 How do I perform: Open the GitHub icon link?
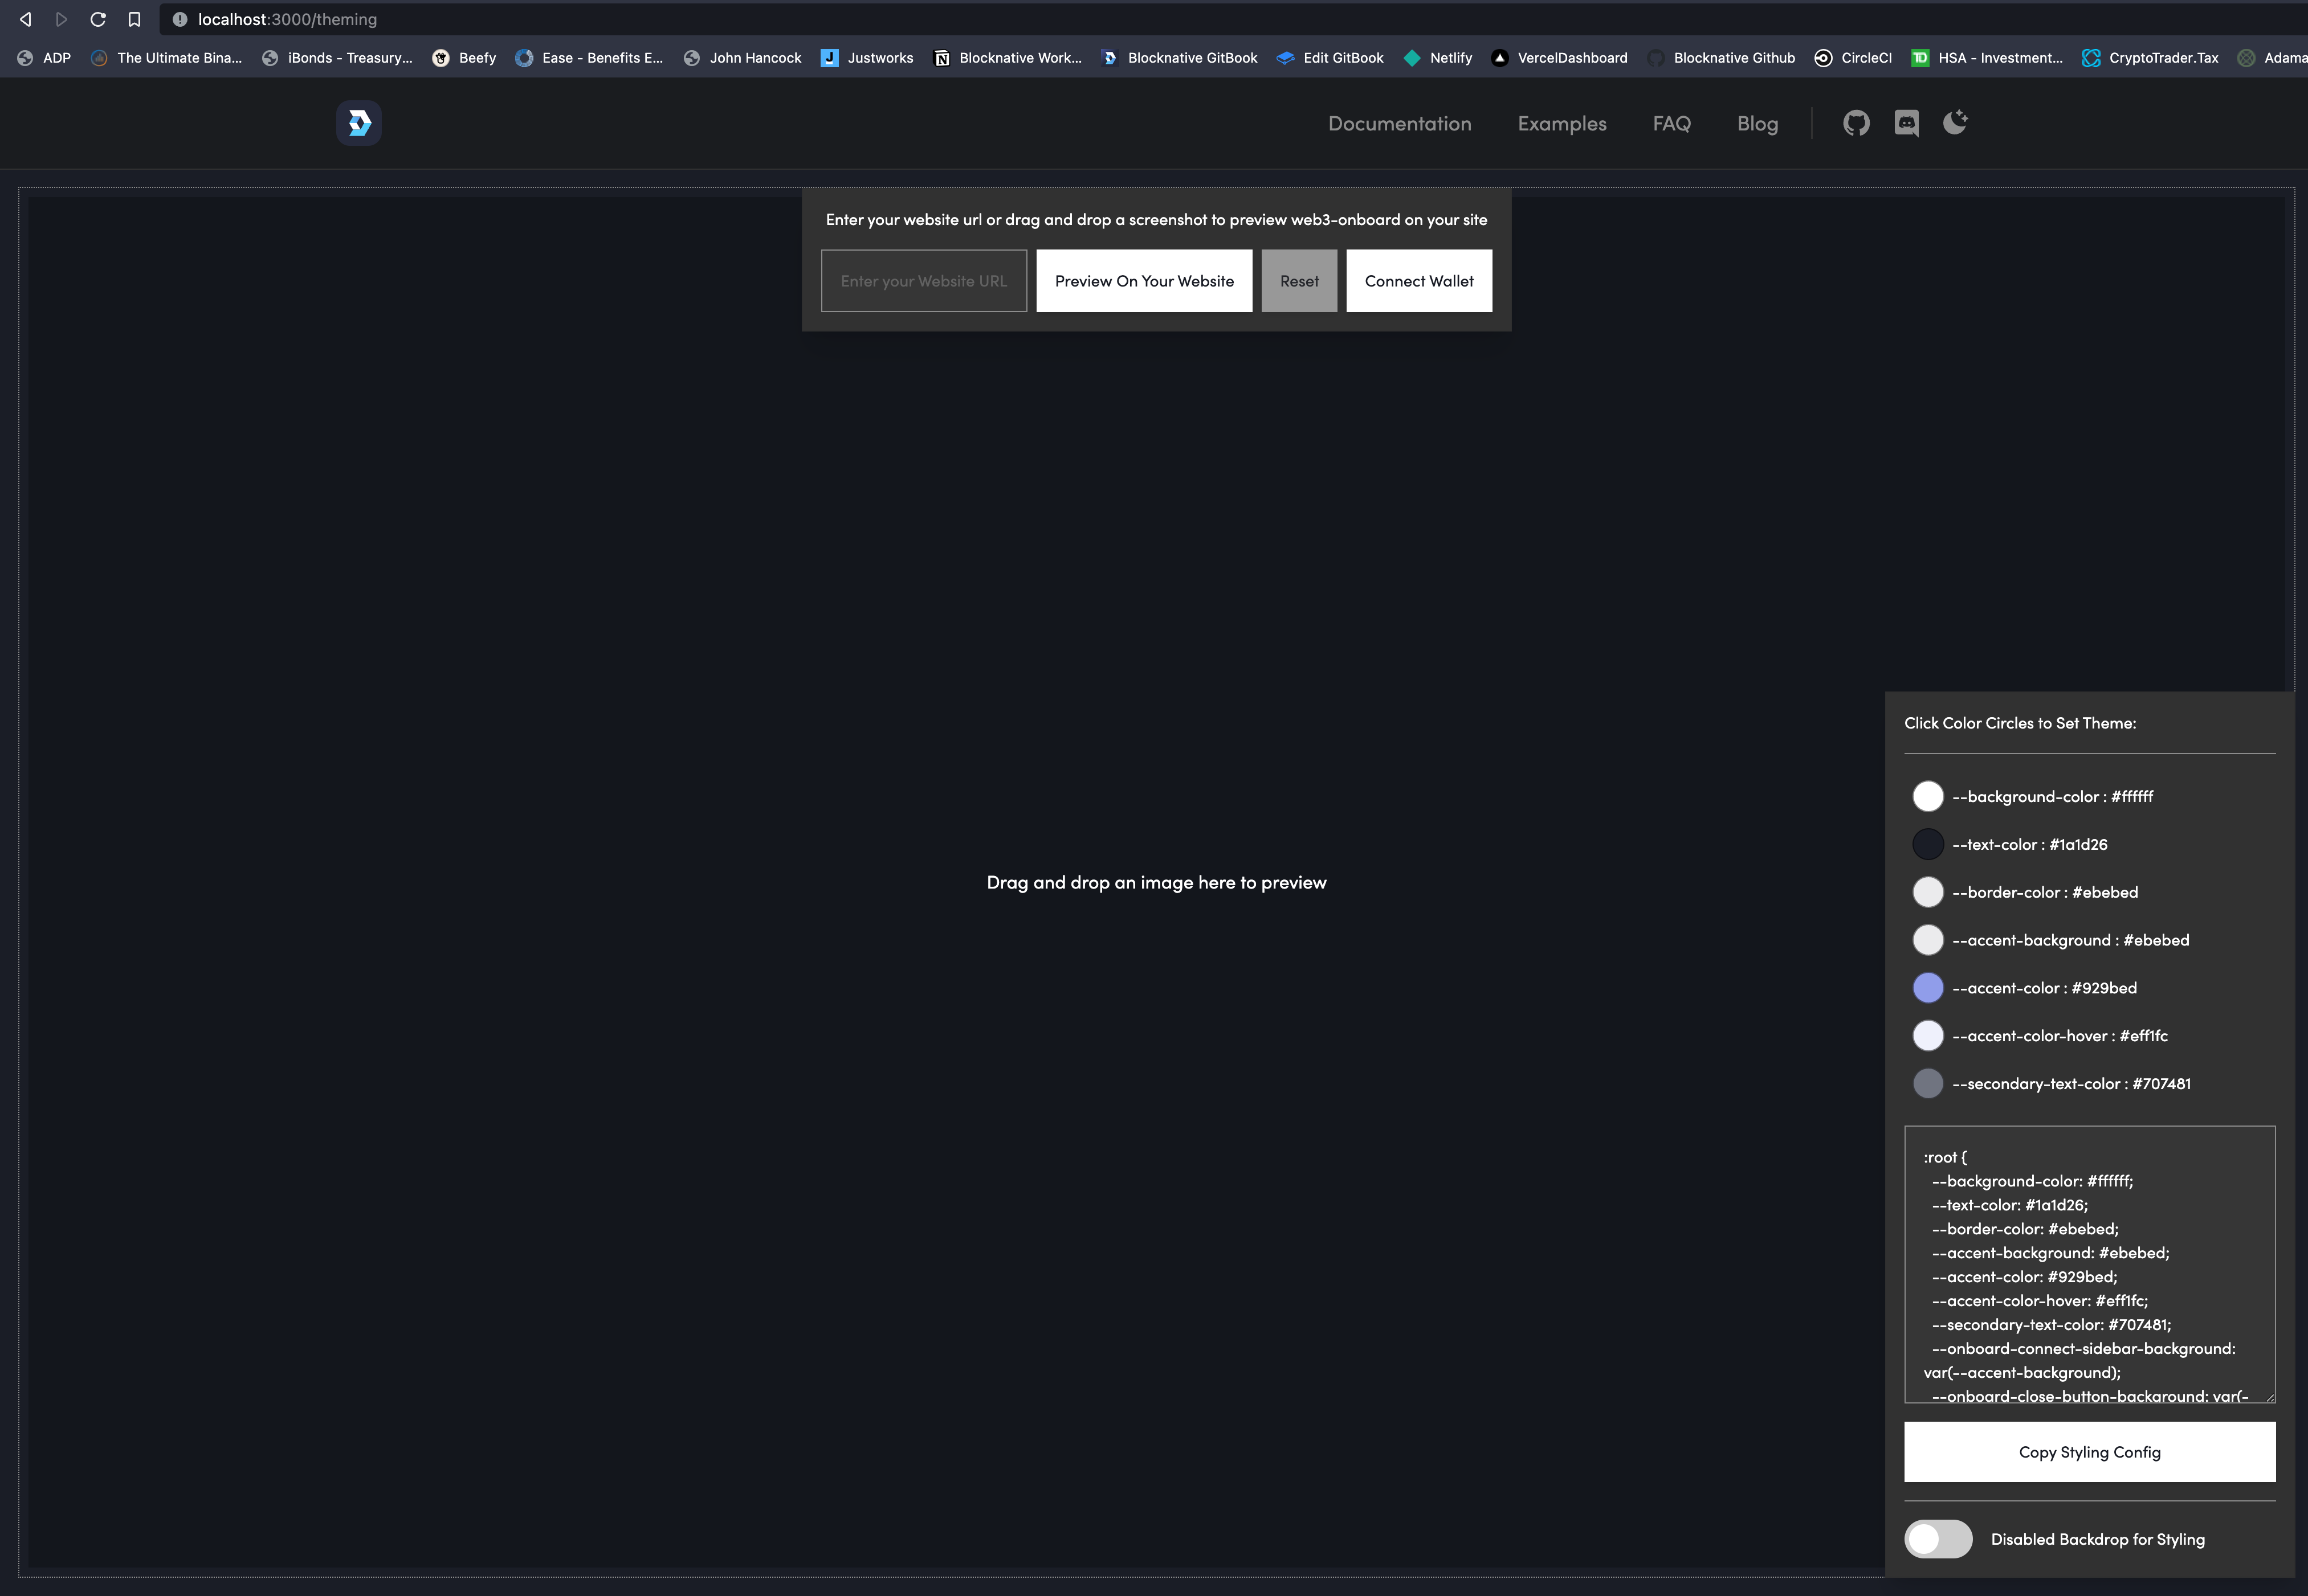coord(1856,123)
